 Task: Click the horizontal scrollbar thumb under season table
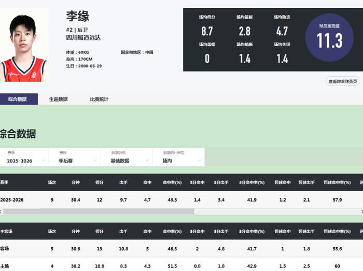pos(99,211)
